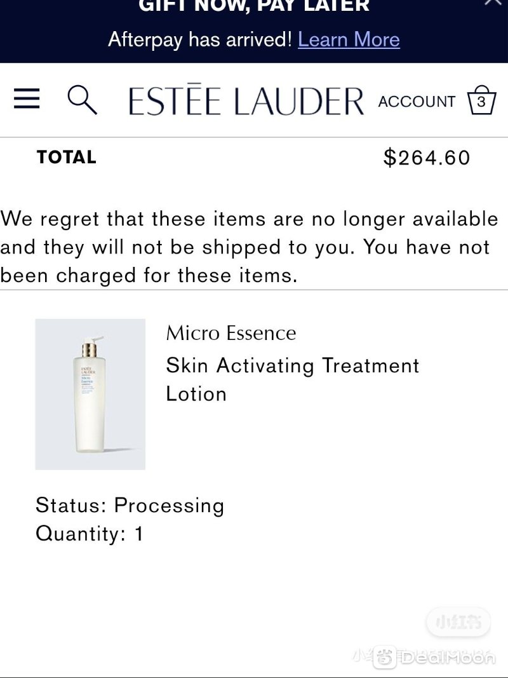
Task: Click the Afterpay has arrived text
Action: point(200,39)
